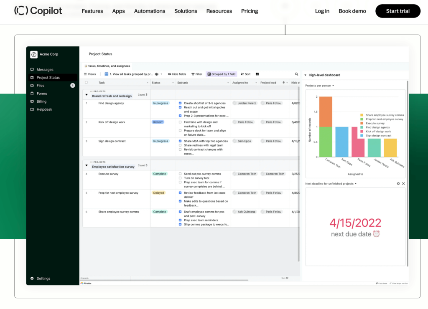Click the Helpdesk book icon in sidebar

(32, 109)
